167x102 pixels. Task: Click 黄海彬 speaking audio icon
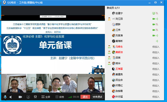[x=157, y=41]
